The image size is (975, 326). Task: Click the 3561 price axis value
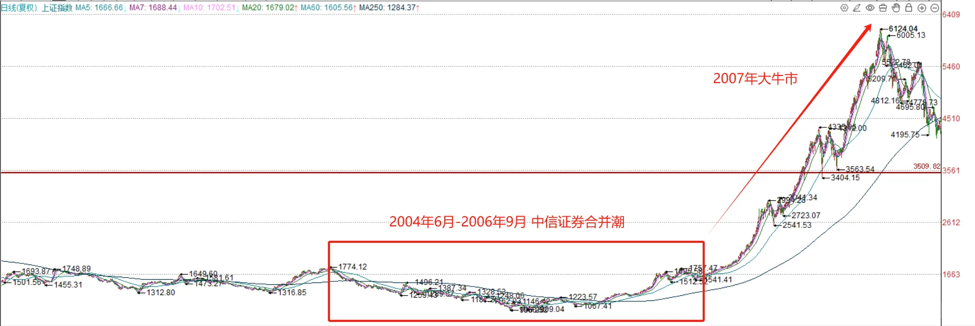(951, 170)
